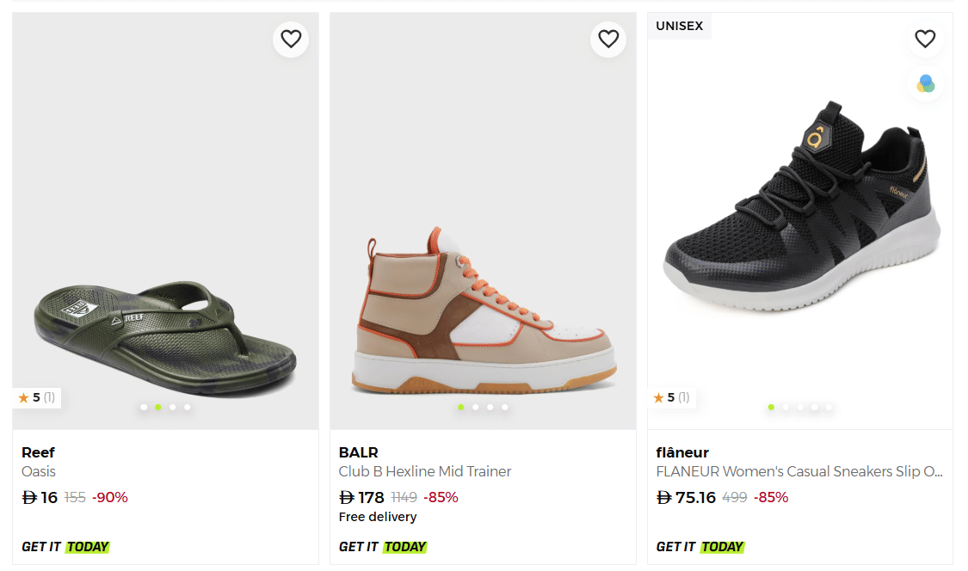Click the star rating on flâneur sneakers

click(671, 397)
